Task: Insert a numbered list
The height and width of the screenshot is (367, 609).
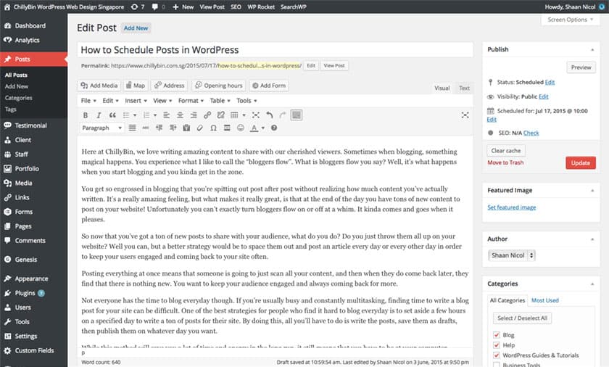Action: tap(146, 115)
